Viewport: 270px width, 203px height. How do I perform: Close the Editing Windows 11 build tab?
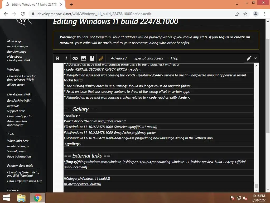tap(61, 4)
